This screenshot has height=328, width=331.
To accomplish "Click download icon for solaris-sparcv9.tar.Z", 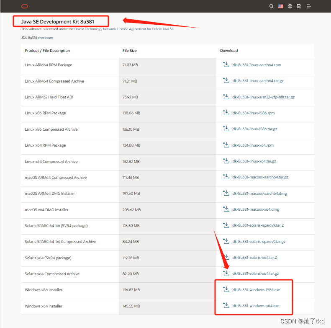I will (226, 225).
